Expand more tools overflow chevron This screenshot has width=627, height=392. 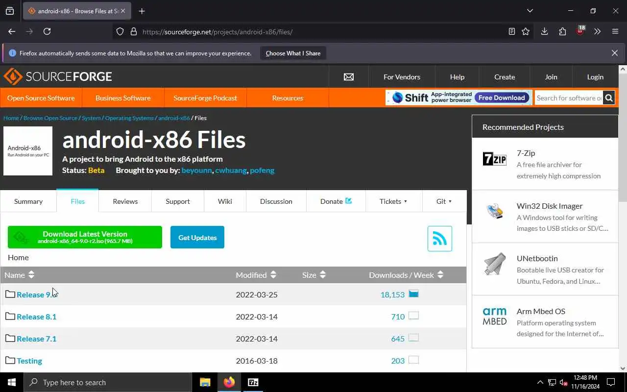597,31
